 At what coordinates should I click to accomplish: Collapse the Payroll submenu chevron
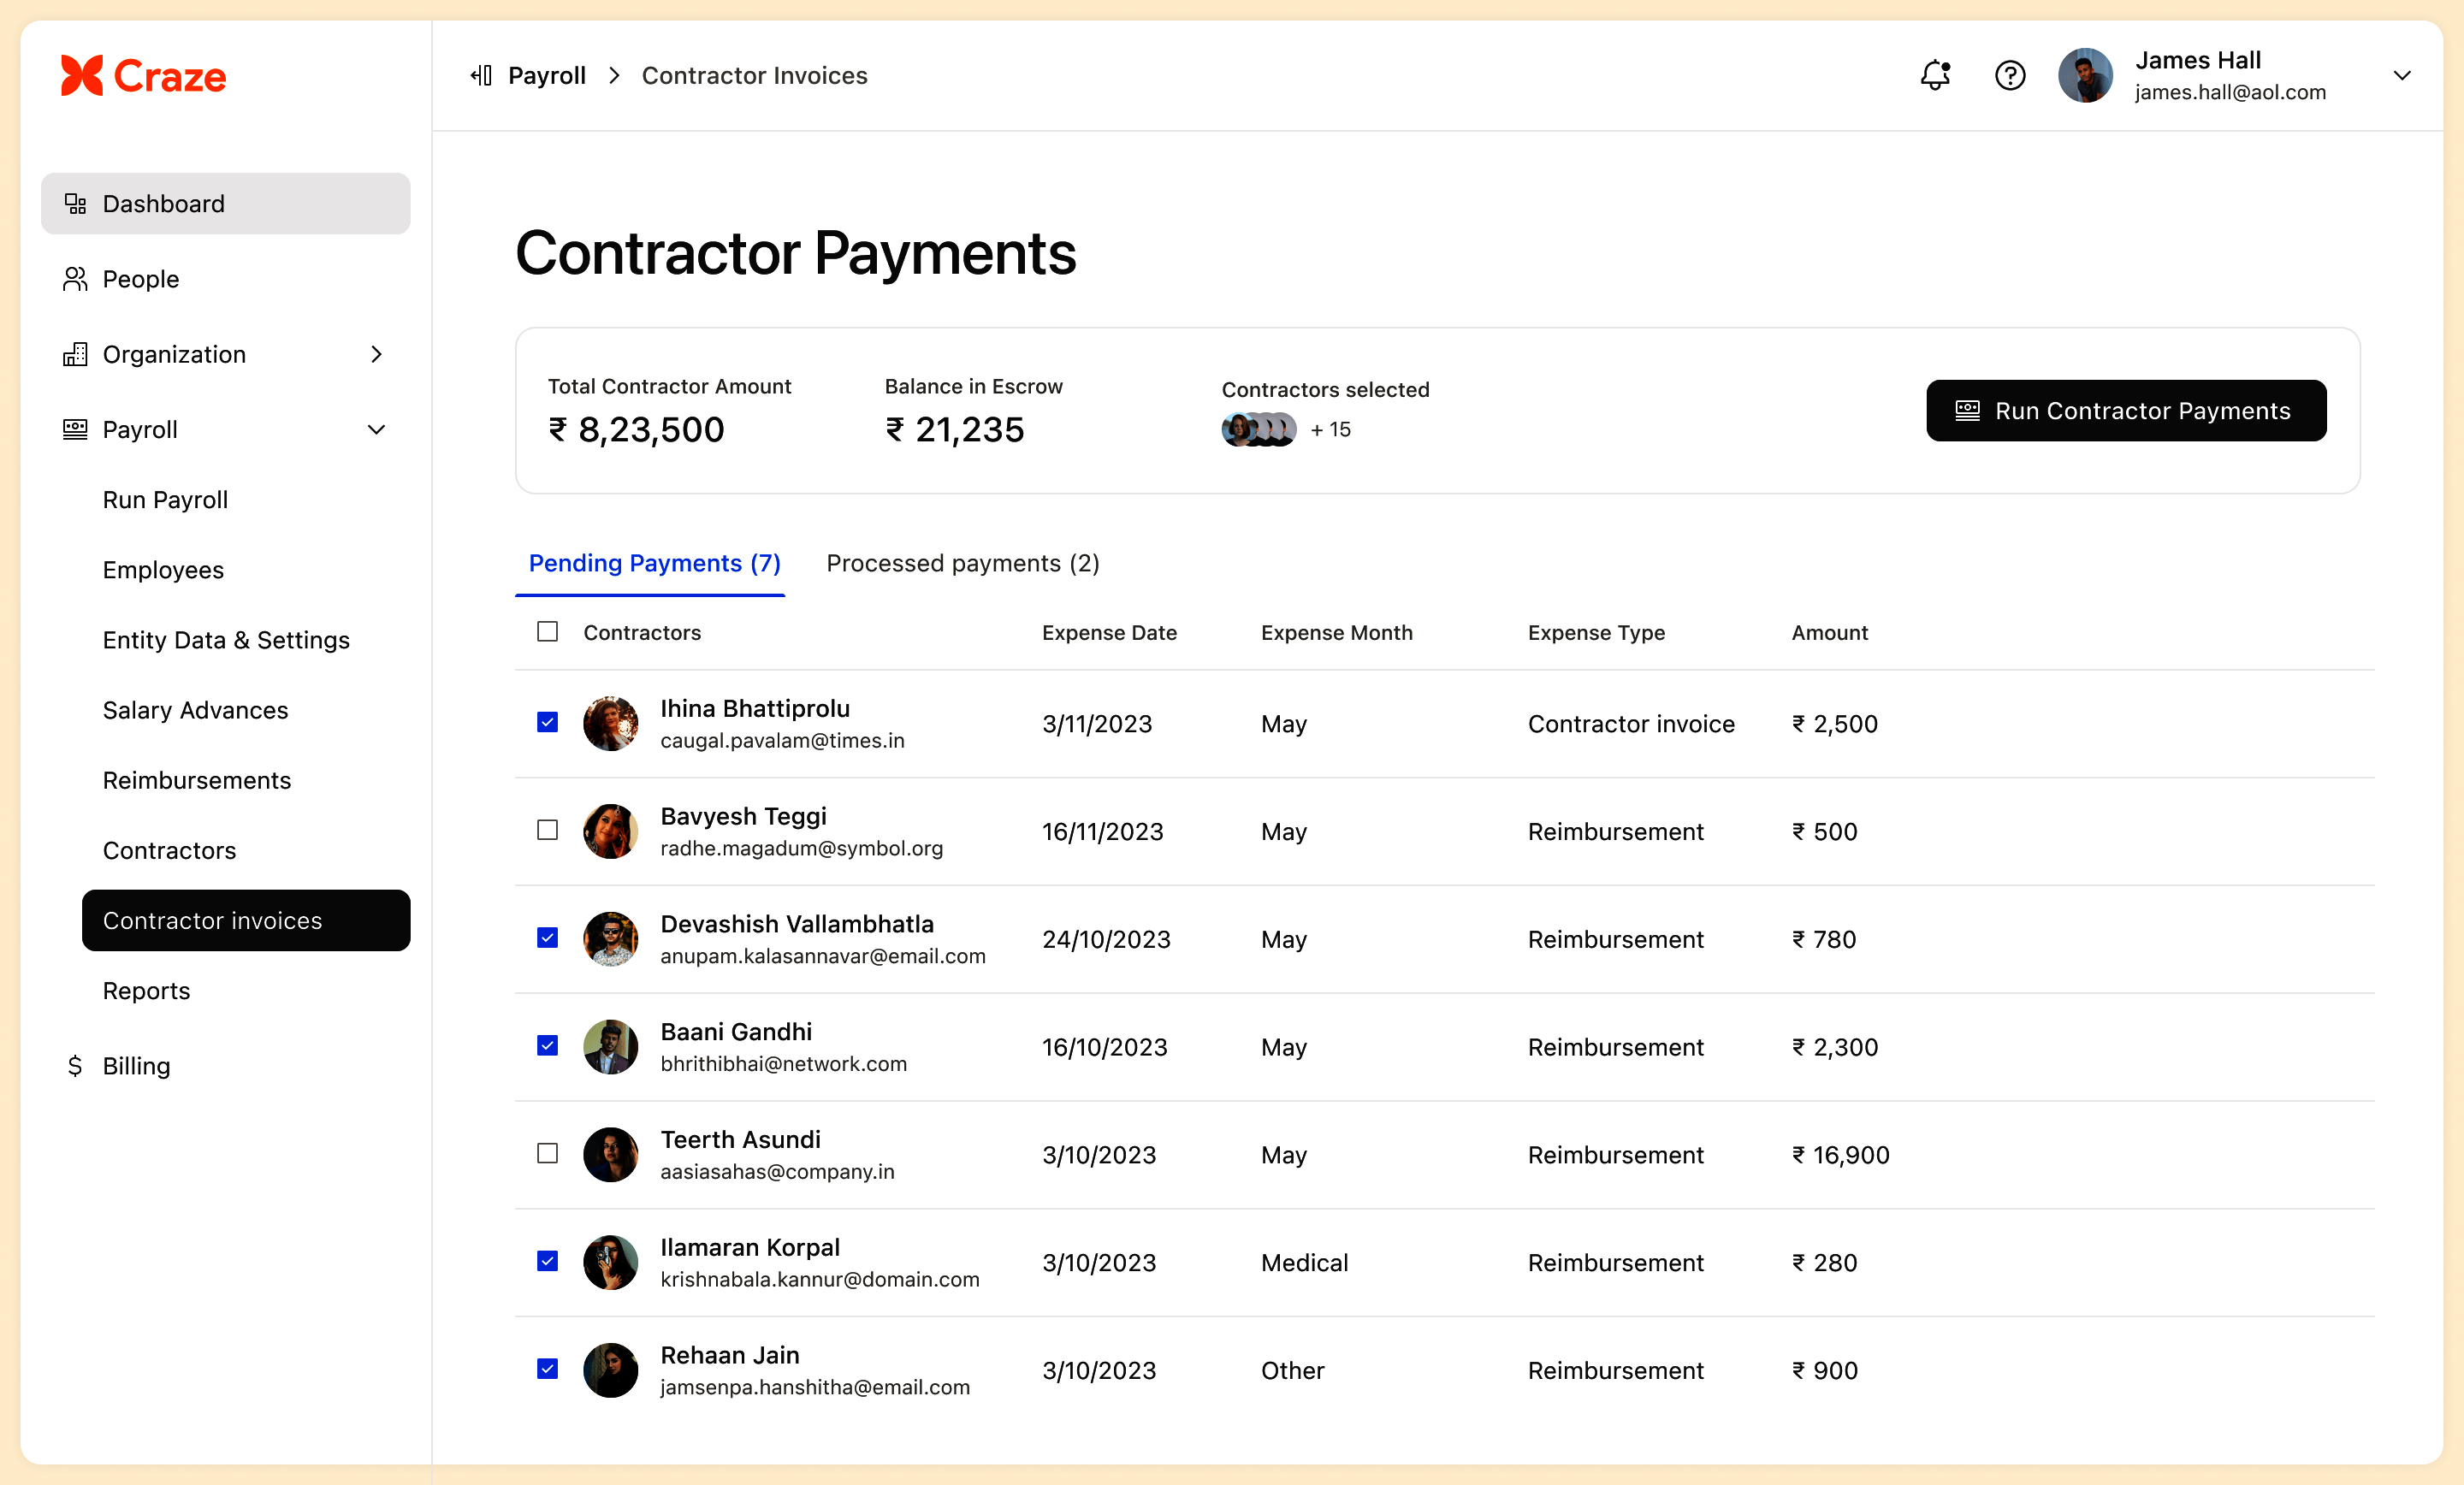click(x=376, y=430)
